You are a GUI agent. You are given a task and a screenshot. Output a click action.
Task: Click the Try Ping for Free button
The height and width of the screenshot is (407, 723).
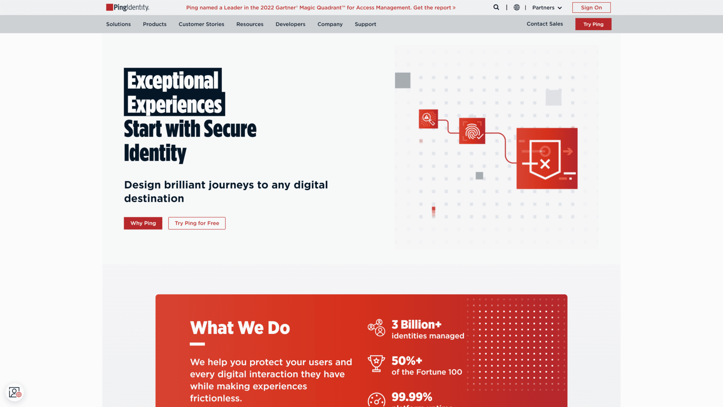point(197,223)
